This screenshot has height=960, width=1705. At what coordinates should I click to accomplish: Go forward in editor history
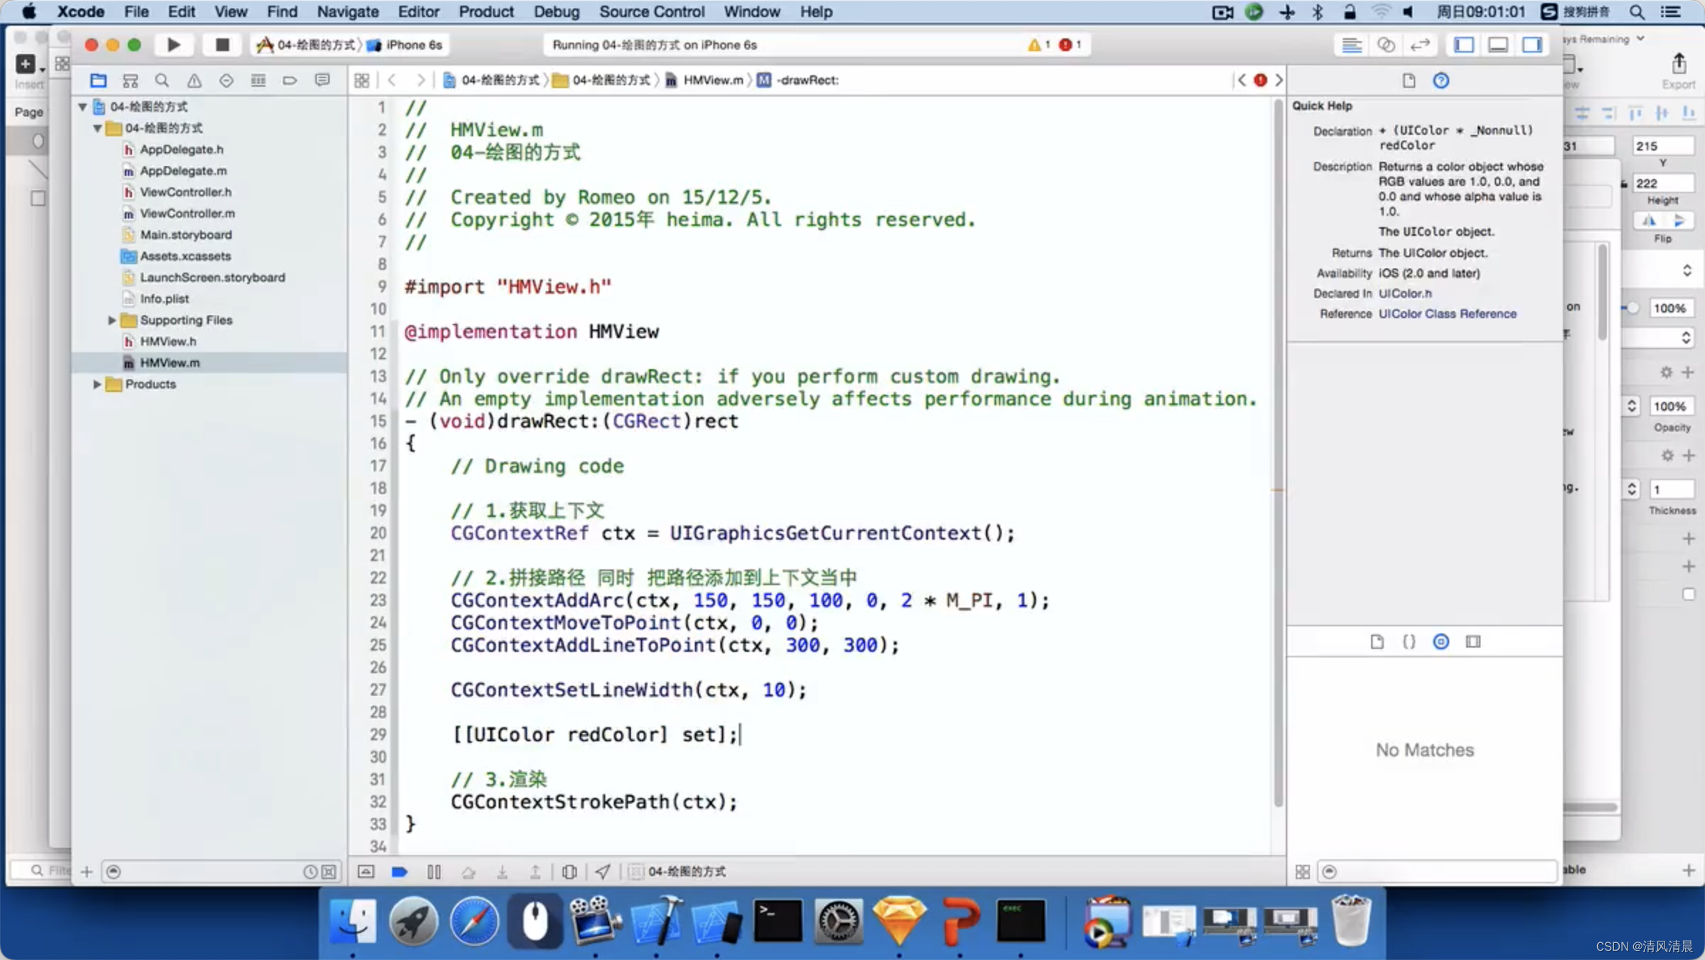tap(421, 80)
